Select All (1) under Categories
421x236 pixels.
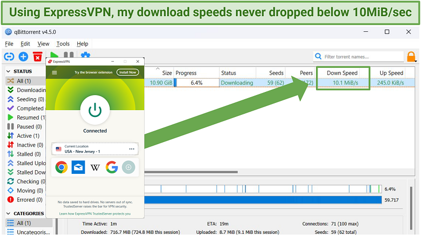coord(29,223)
